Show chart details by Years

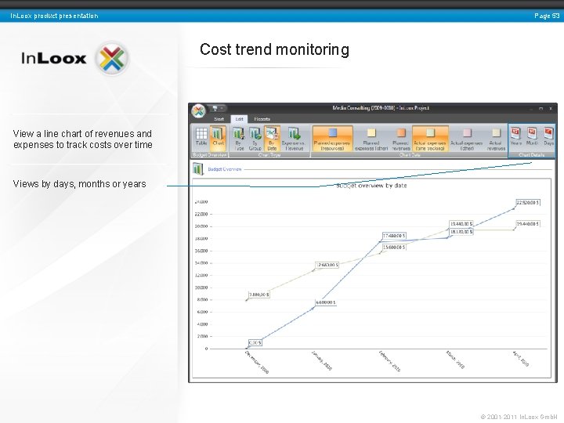[515, 136]
